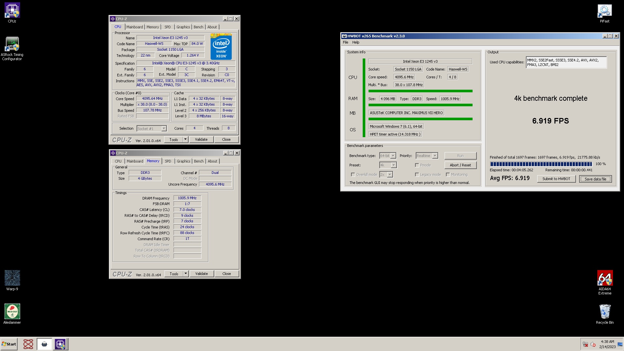Click the Core Speed 4095.64 MHz field

point(152,98)
